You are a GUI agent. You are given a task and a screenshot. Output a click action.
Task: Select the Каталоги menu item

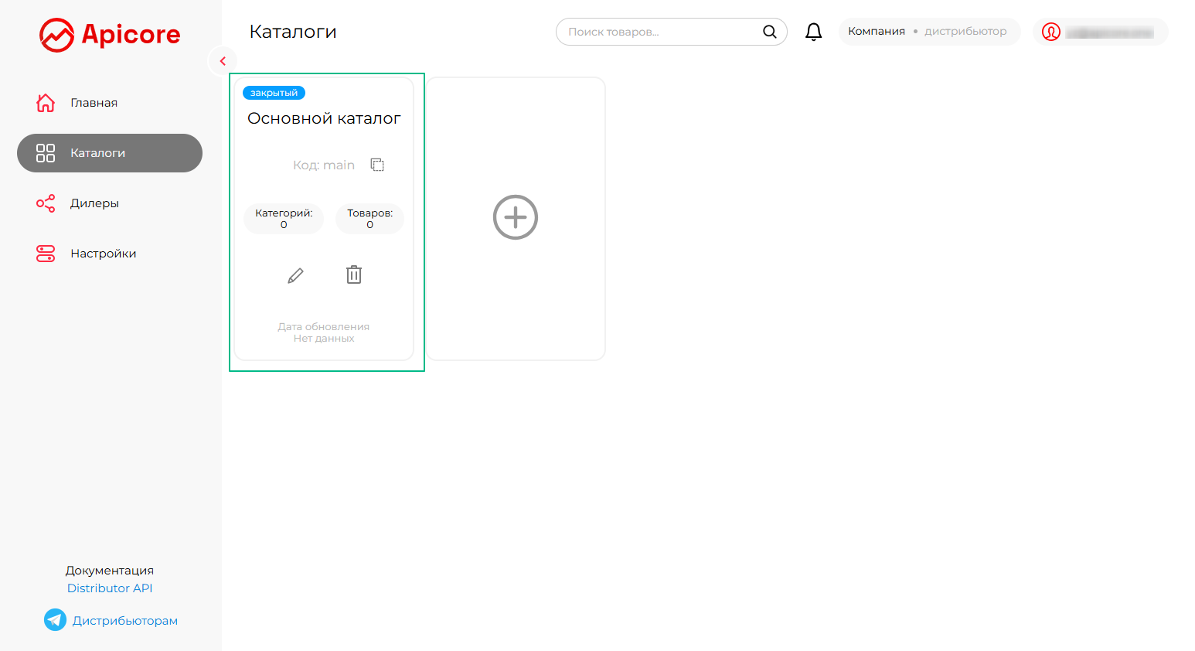point(110,153)
